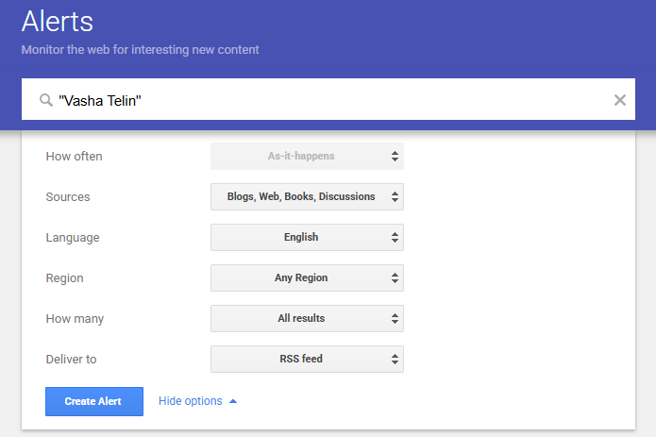Click the Sources label

coord(68,197)
